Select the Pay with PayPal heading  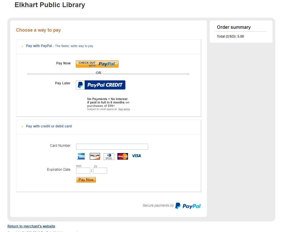pyautogui.click(x=39, y=46)
